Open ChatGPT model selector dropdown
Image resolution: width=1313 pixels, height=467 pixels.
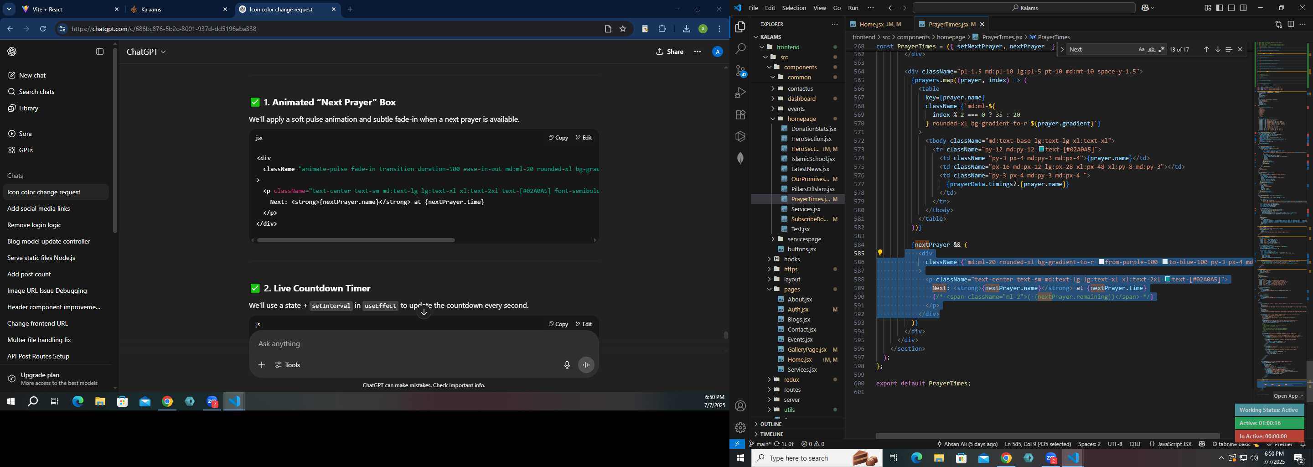146,52
